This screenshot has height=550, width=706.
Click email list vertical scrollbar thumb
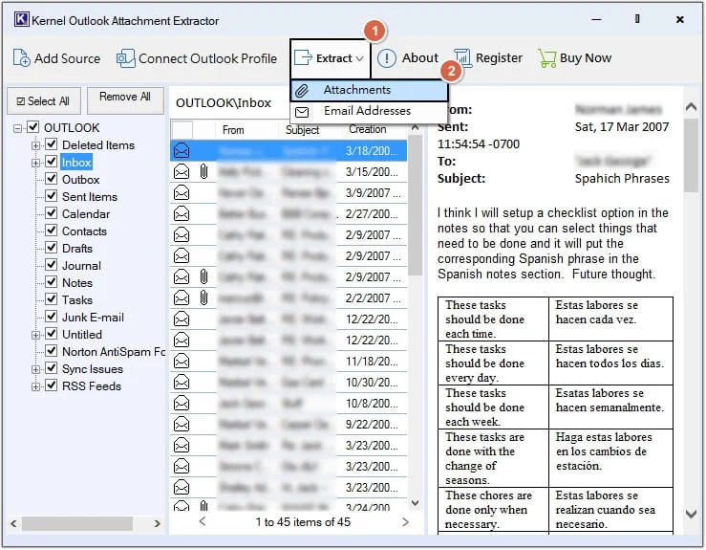415,205
